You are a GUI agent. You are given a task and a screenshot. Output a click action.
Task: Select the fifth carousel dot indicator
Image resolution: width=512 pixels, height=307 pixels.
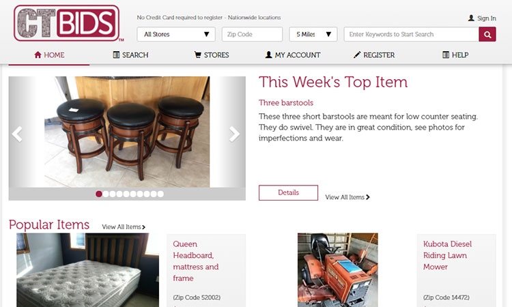click(126, 194)
